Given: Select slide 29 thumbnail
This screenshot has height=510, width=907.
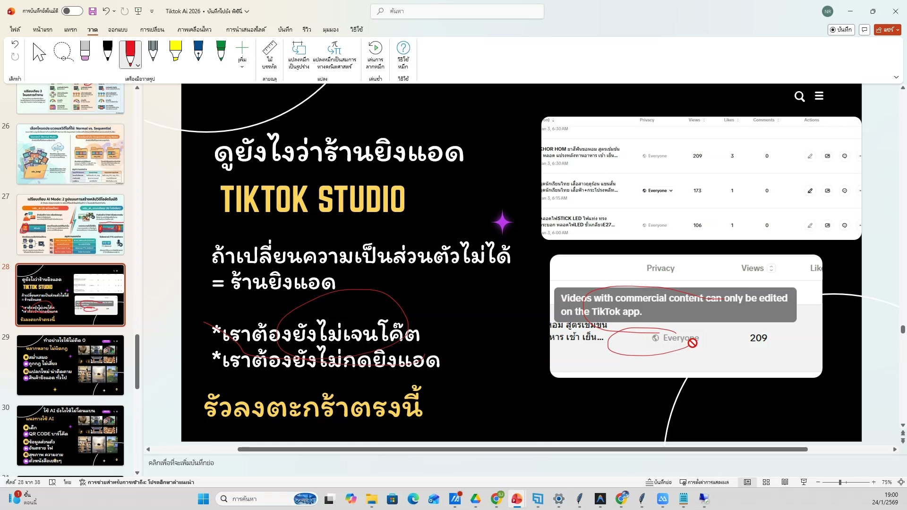Looking at the screenshot, I should pyautogui.click(x=70, y=365).
